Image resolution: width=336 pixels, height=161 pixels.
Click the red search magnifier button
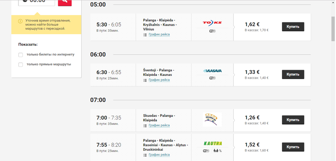[65, 2]
